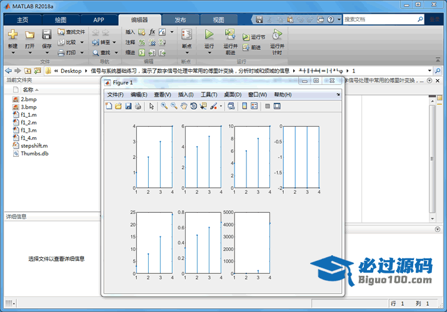The width and height of the screenshot is (447, 312).
Task: Open the address bar path dropdown
Action: (x=429, y=71)
